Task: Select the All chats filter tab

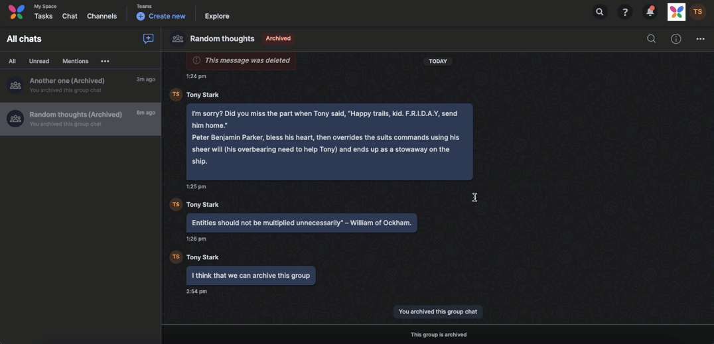Action: [13, 61]
